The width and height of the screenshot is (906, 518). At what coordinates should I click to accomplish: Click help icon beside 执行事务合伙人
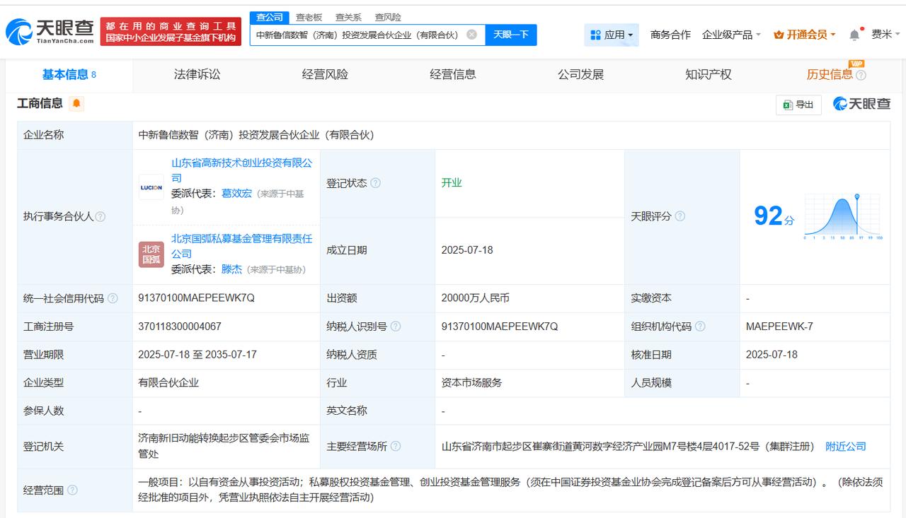click(101, 217)
